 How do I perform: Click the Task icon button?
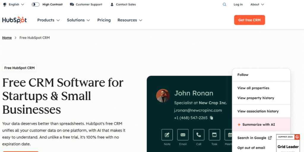(x=214, y=135)
